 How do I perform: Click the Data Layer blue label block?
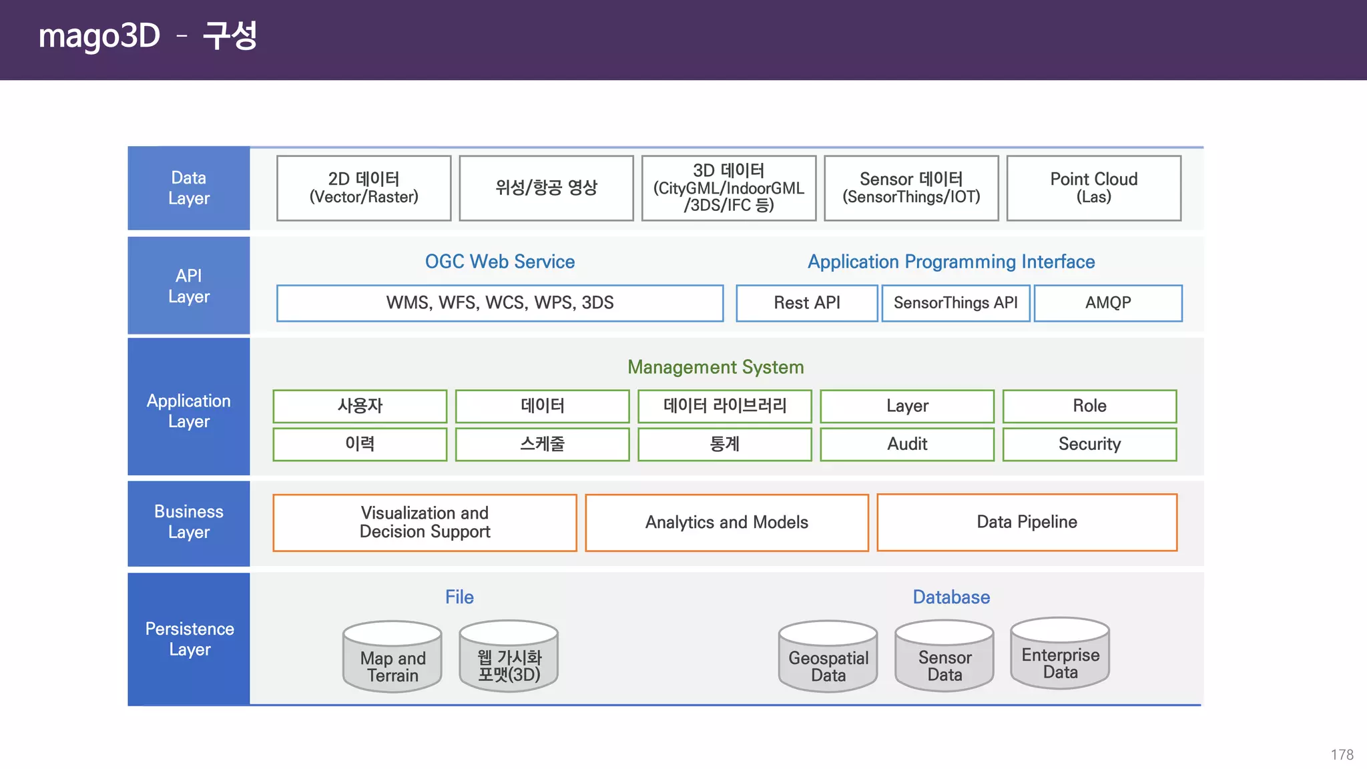pos(189,188)
